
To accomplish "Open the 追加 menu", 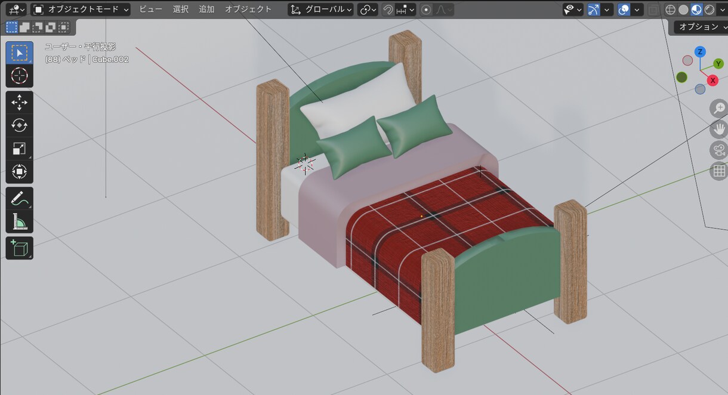I will pyautogui.click(x=206, y=10).
